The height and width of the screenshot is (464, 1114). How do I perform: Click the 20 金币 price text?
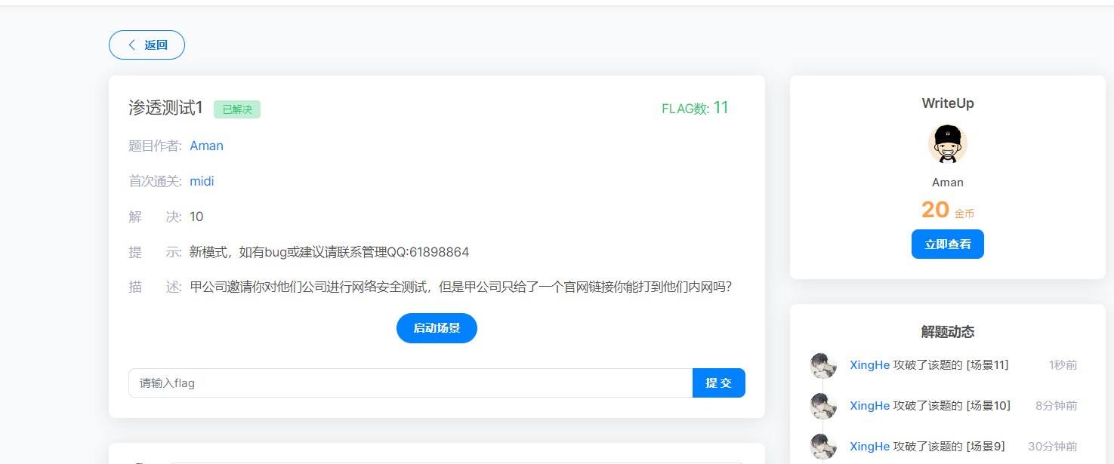click(x=947, y=210)
